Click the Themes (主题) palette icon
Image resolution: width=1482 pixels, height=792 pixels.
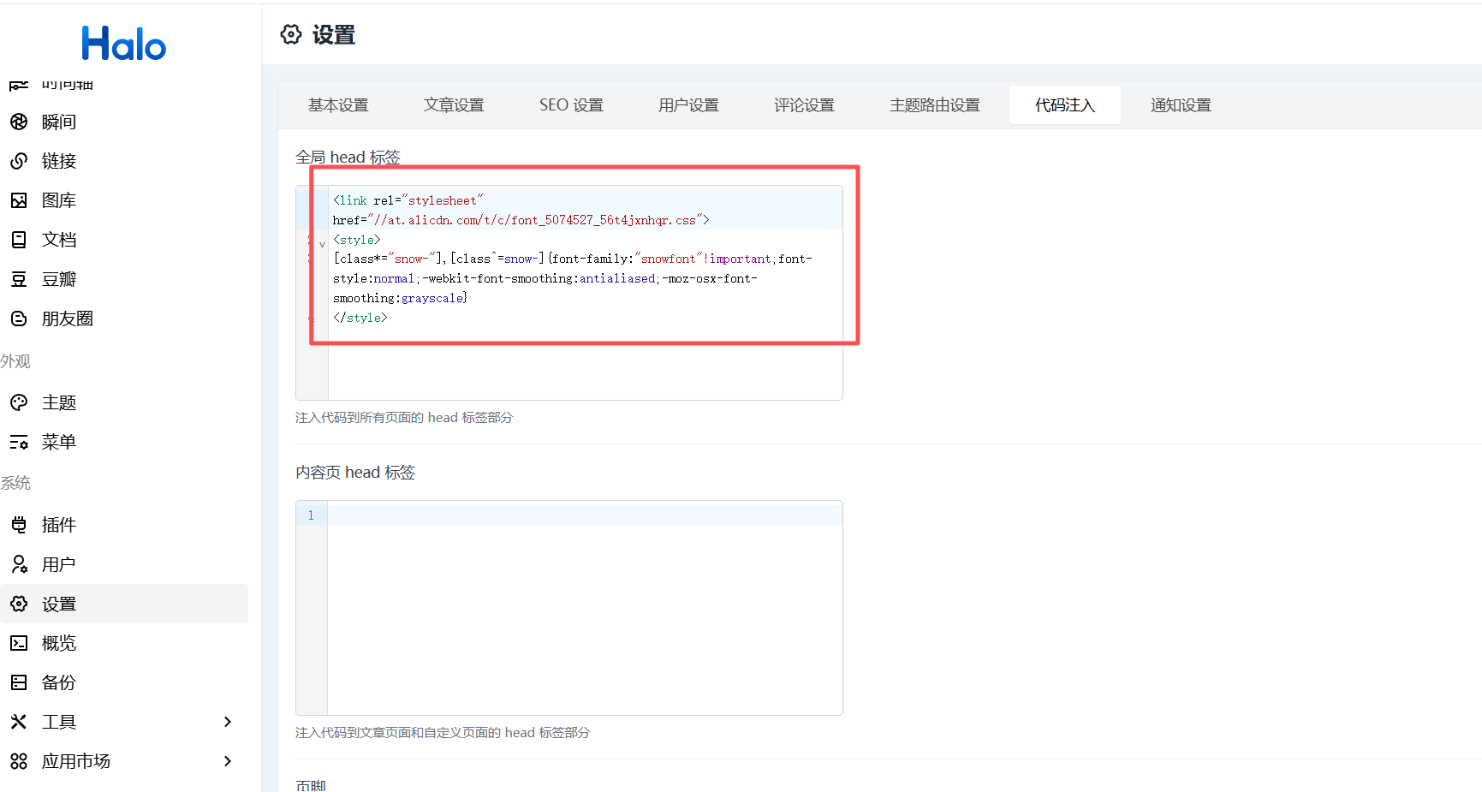(x=19, y=402)
